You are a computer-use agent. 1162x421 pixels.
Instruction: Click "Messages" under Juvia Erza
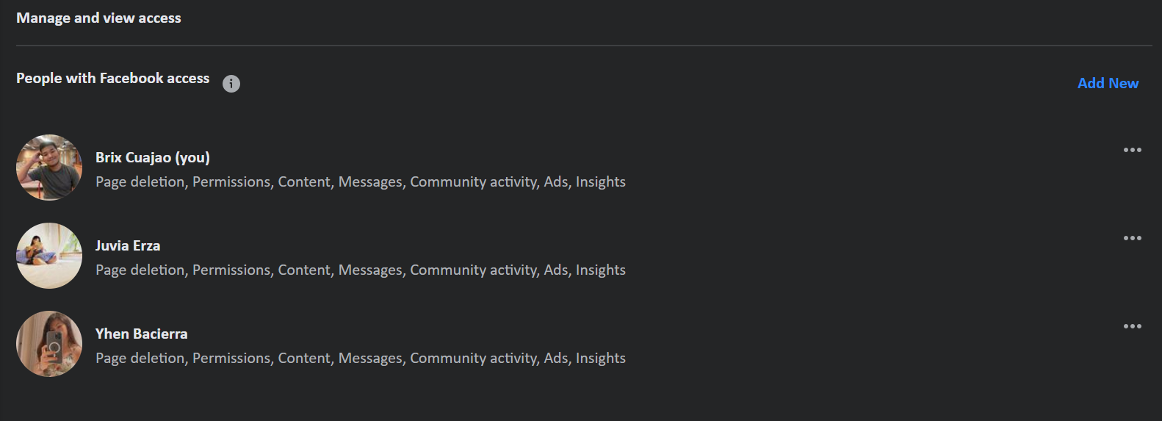tap(370, 270)
